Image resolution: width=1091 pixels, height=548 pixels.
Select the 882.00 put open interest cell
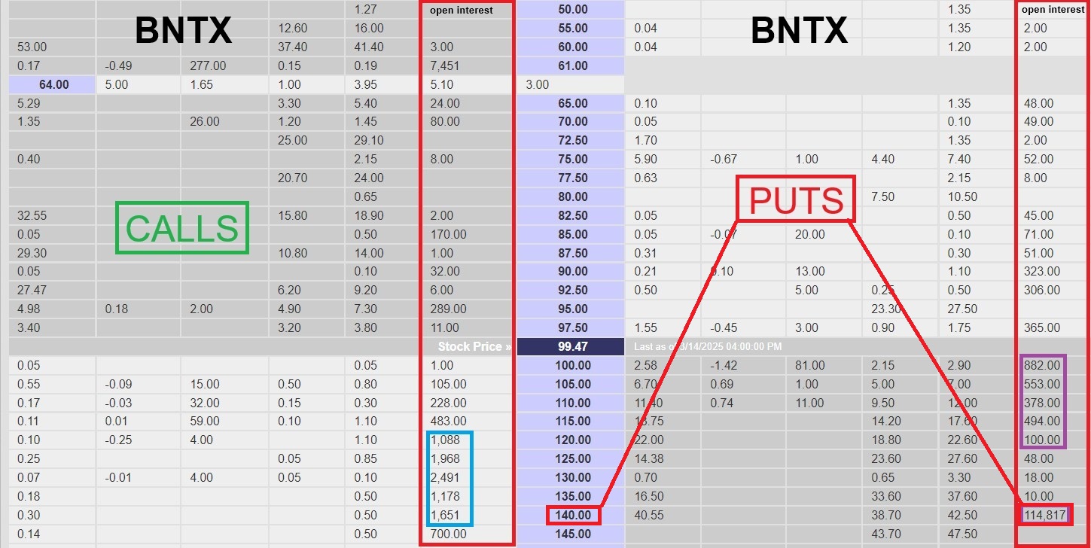pyautogui.click(x=1042, y=365)
